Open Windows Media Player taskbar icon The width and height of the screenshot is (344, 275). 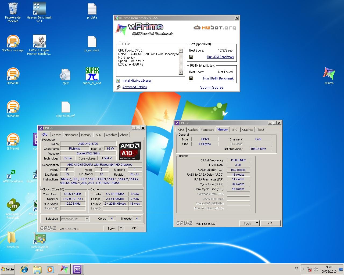coord(50,269)
